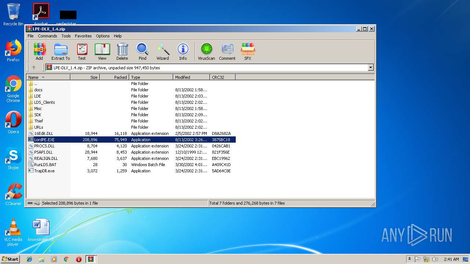Open Opera from the taskbar

point(79,259)
